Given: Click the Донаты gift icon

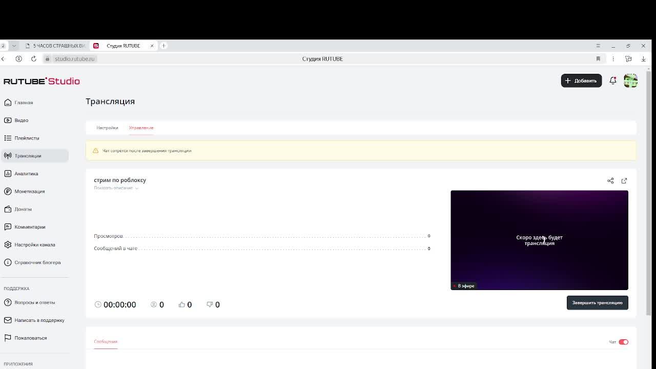Looking at the screenshot, I should tap(8, 209).
